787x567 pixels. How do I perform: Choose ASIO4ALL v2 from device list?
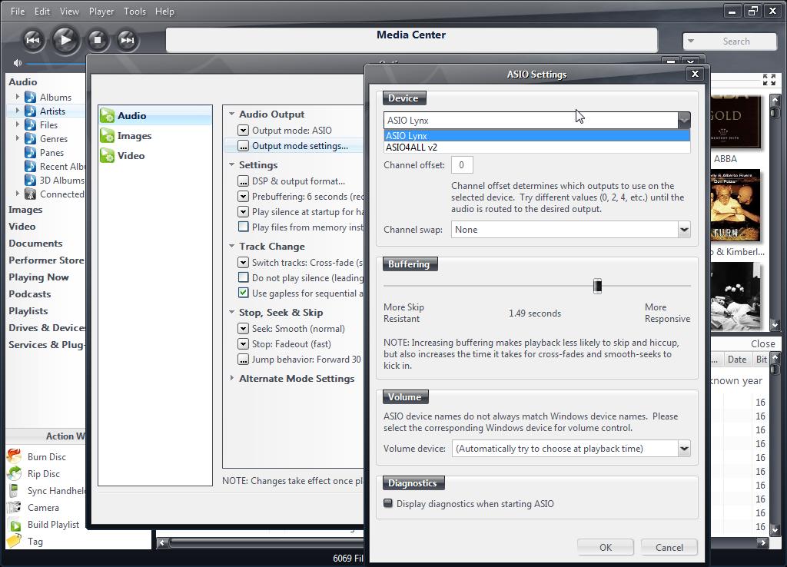(x=412, y=148)
